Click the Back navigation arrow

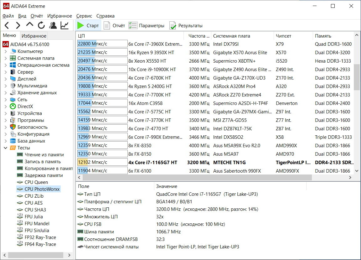pyautogui.click(x=7, y=25)
